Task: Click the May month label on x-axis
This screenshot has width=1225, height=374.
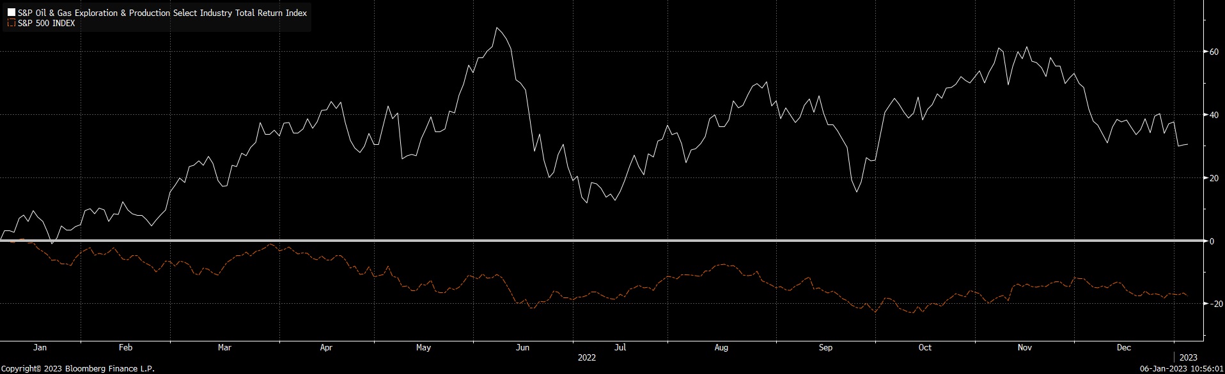Action: click(x=423, y=348)
